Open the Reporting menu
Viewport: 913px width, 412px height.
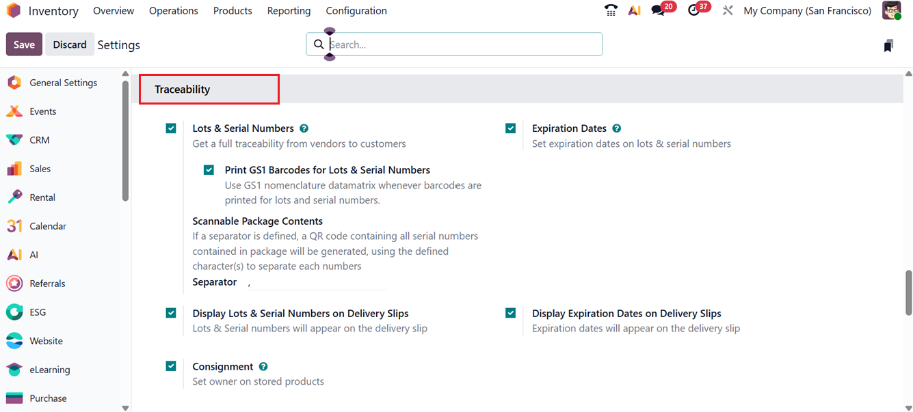(x=289, y=11)
